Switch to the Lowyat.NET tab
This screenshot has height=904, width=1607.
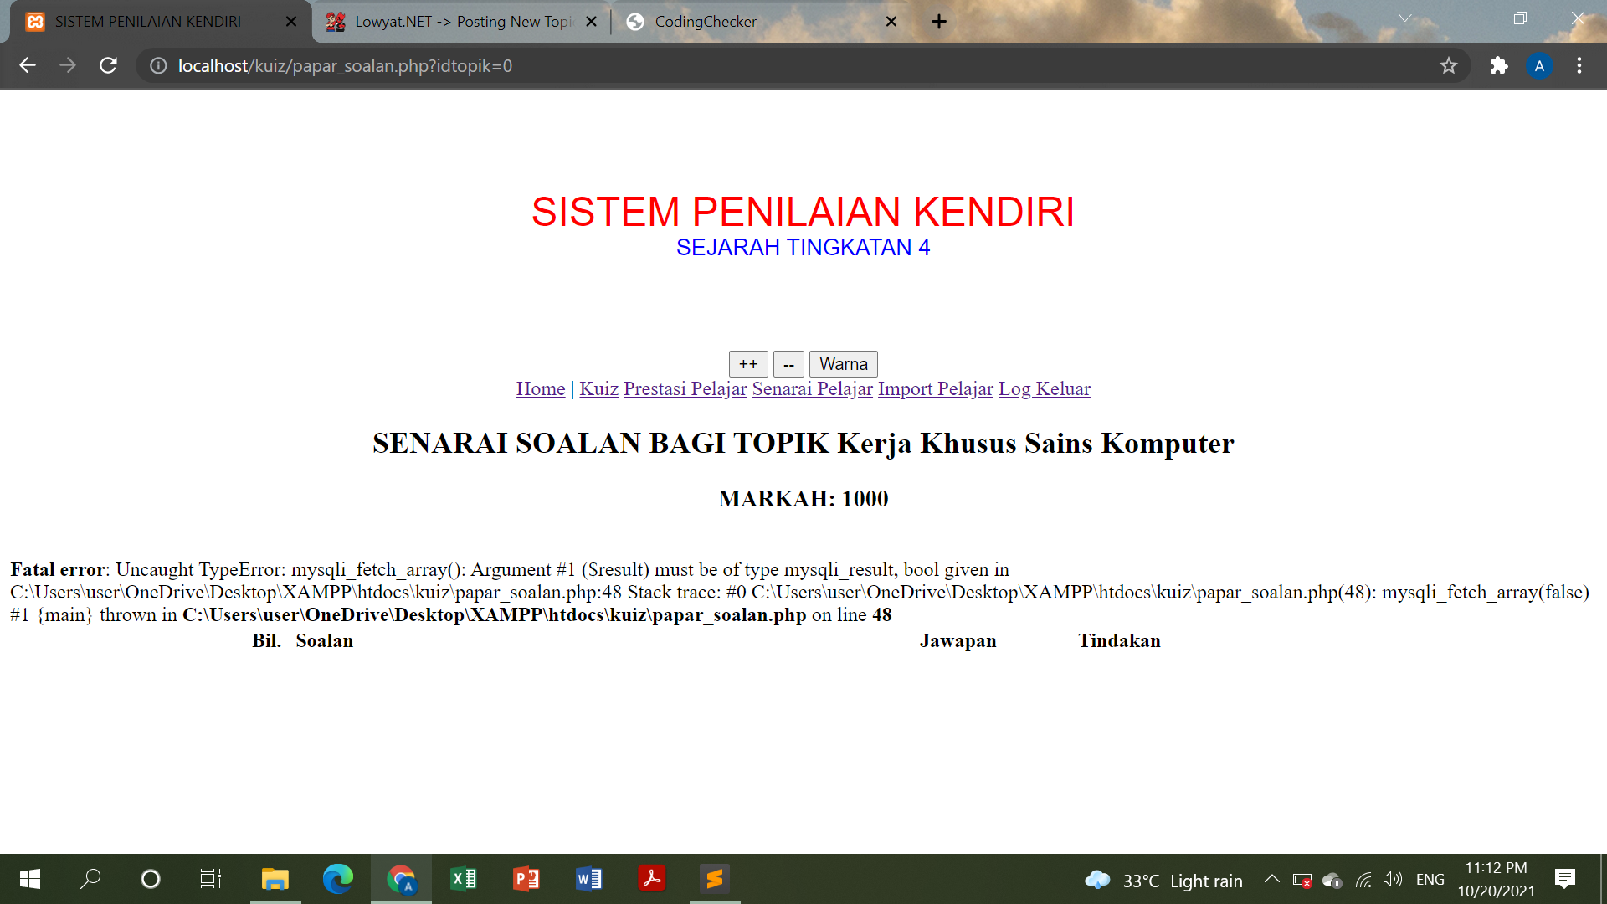[x=463, y=22]
